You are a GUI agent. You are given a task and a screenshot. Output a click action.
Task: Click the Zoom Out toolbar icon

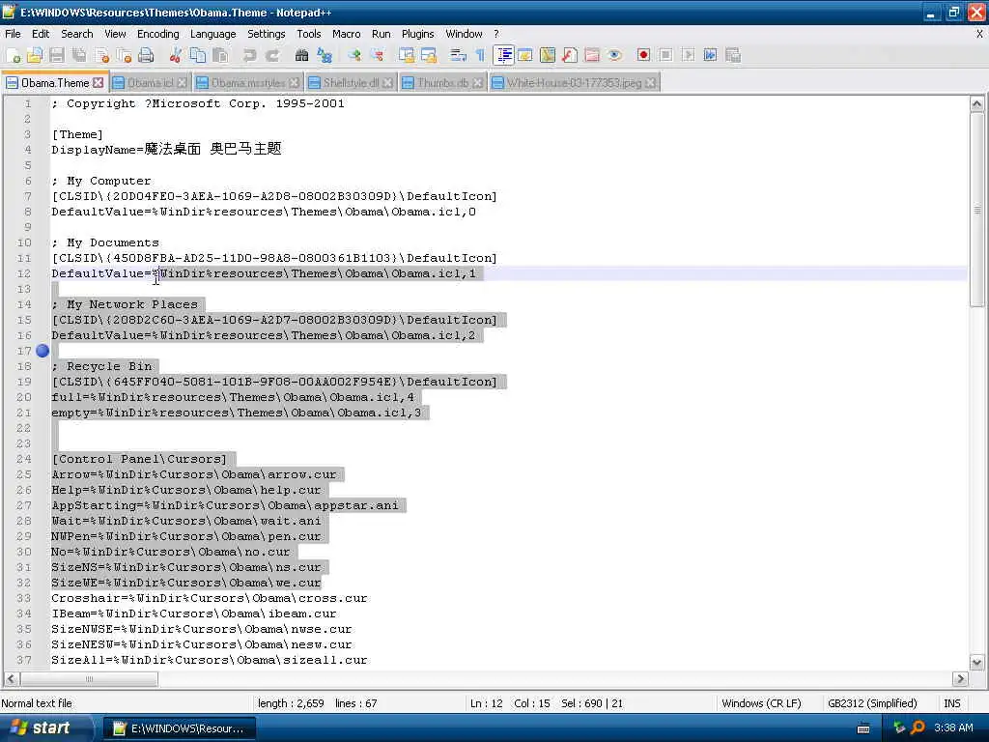pos(377,55)
